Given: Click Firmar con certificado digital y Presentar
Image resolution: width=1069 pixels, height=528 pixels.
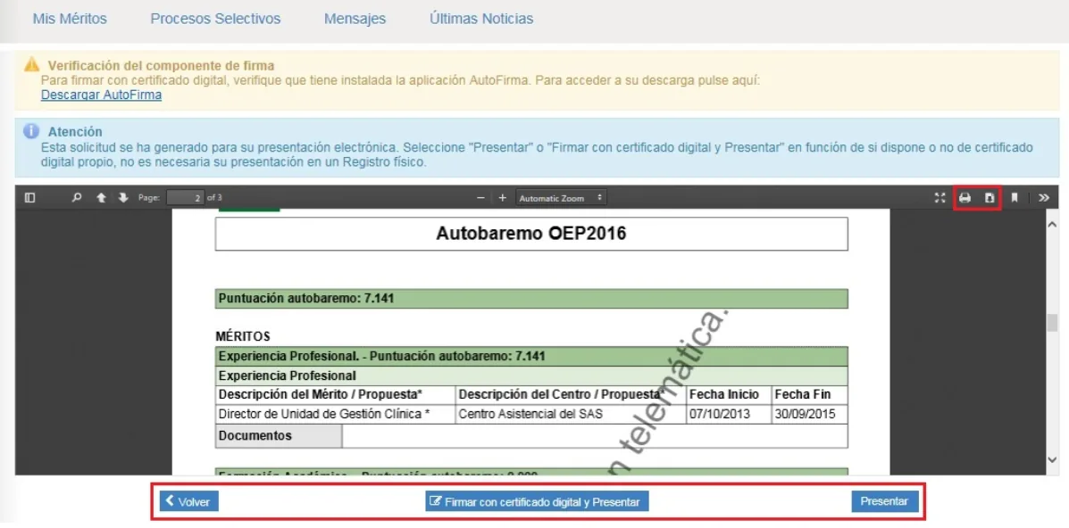Looking at the screenshot, I should tap(537, 501).
